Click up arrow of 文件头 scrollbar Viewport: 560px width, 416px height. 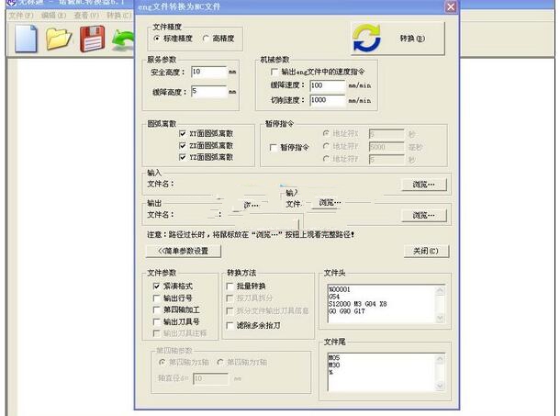440,290
